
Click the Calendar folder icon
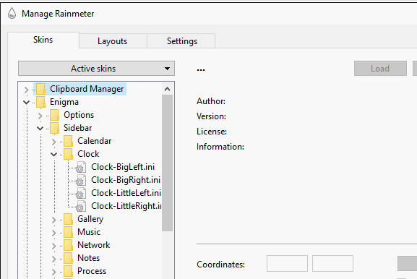[69, 141]
